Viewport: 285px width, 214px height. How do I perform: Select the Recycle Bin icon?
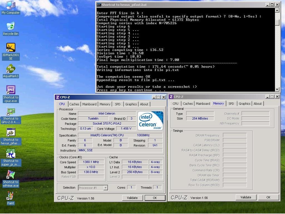pyautogui.click(x=11, y=29)
